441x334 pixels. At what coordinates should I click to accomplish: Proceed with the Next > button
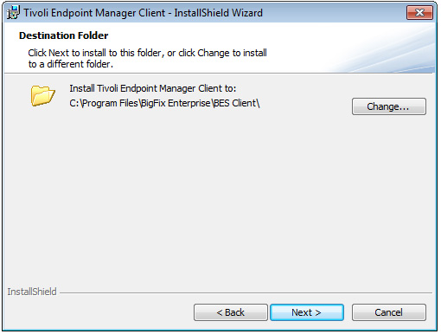pos(307,312)
